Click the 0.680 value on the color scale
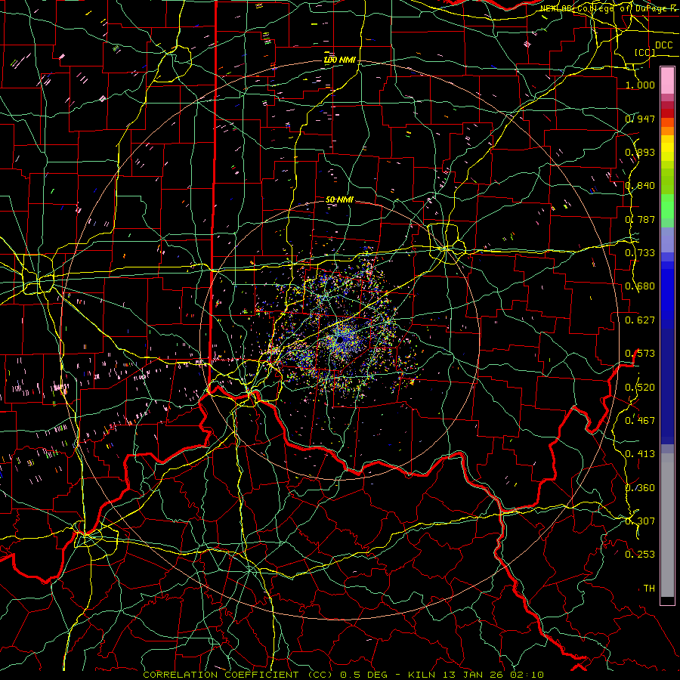680x680 pixels. coord(640,286)
